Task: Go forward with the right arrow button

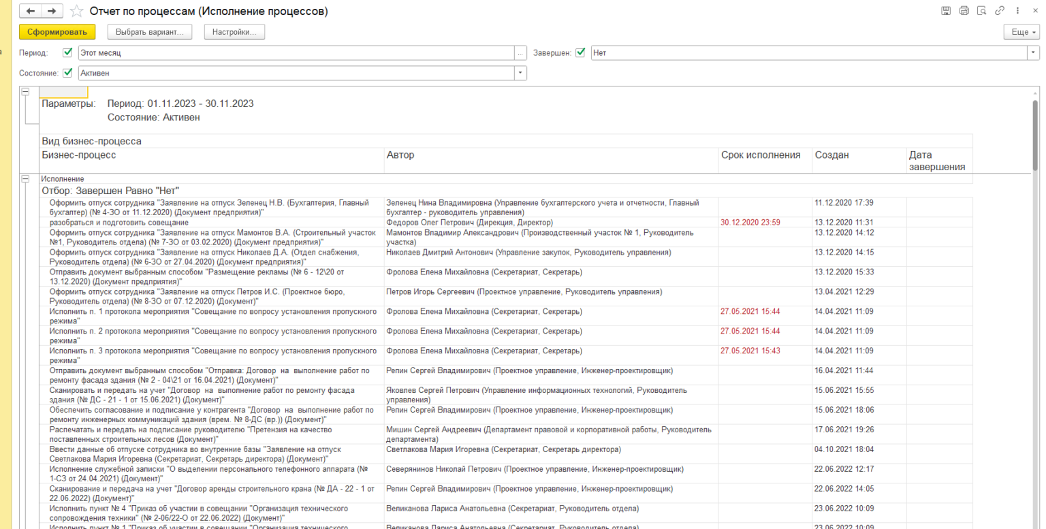Action: (x=52, y=12)
